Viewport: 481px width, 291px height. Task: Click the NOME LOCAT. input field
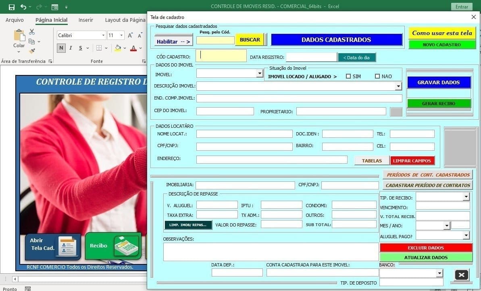point(244,134)
